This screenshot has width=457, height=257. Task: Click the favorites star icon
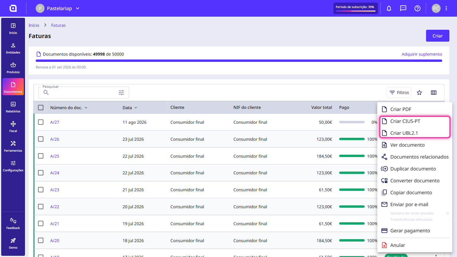pos(420,93)
